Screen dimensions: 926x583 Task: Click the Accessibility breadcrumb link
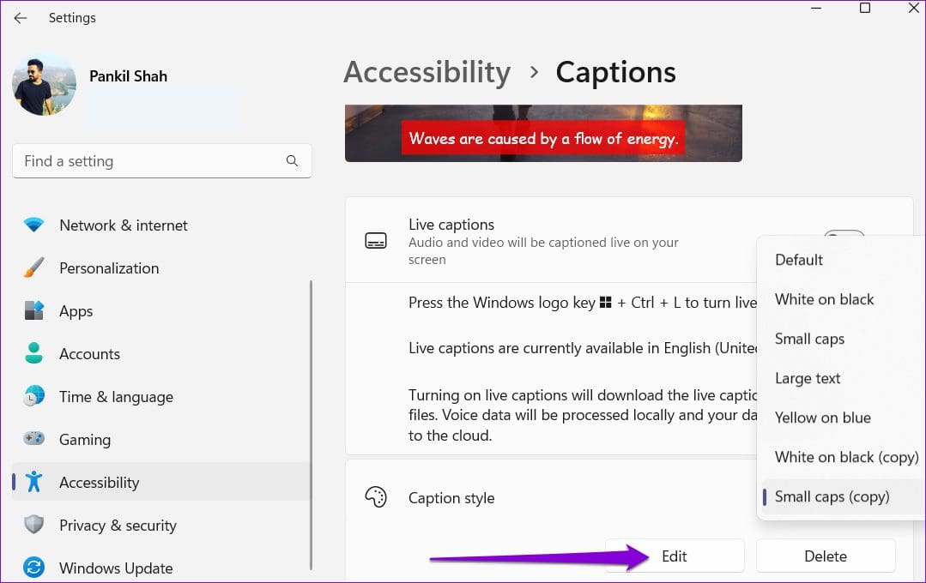[427, 73]
